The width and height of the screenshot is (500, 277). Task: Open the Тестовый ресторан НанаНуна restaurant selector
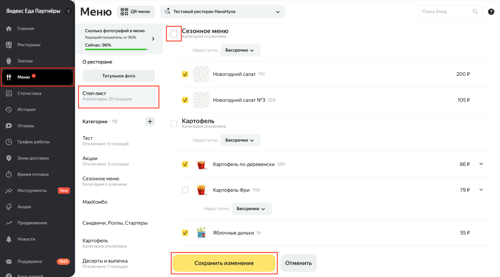222,12
